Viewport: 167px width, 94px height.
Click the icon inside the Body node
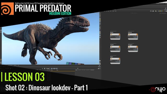[x=111, y=34]
